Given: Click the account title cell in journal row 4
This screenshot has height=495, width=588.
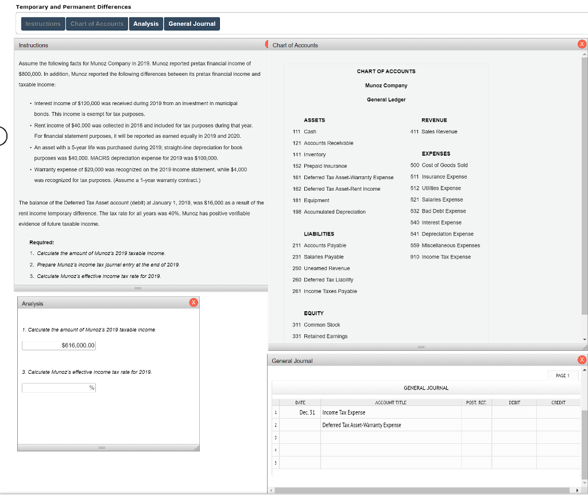Looking at the screenshot, I should [x=390, y=450].
